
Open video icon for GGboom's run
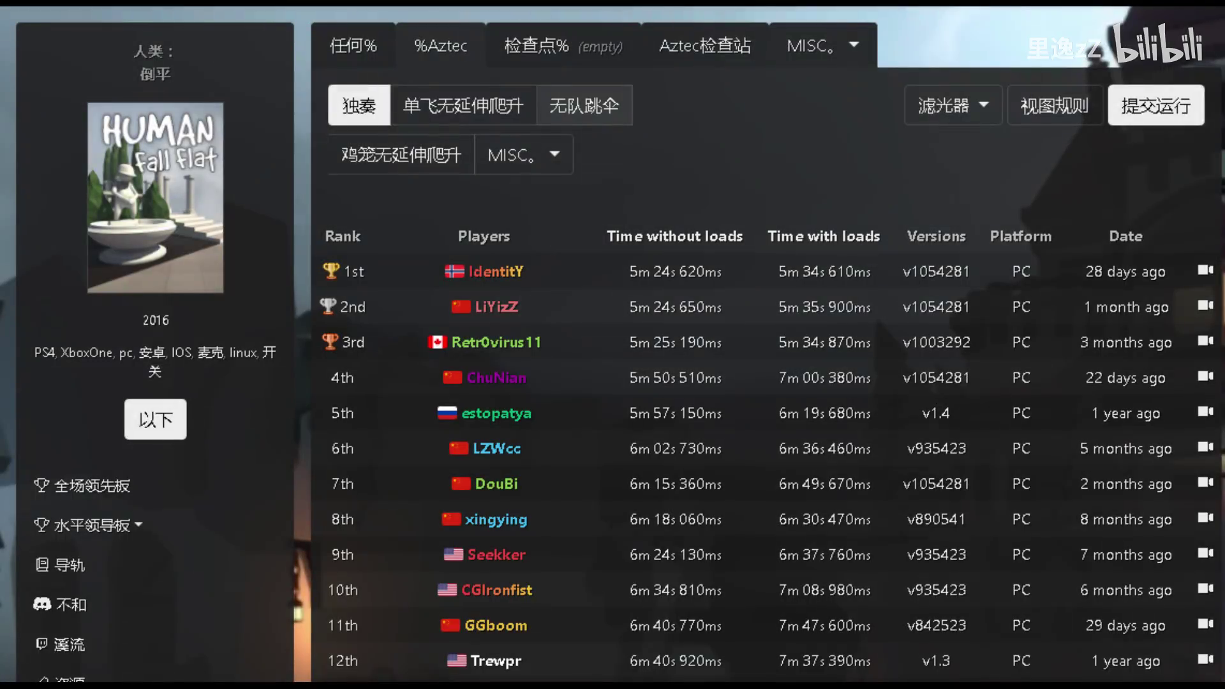pyautogui.click(x=1205, y=624)
